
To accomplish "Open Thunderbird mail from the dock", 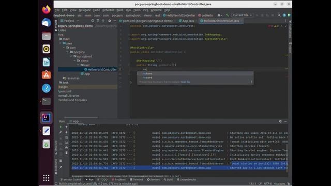I will (x=46, y=23).
